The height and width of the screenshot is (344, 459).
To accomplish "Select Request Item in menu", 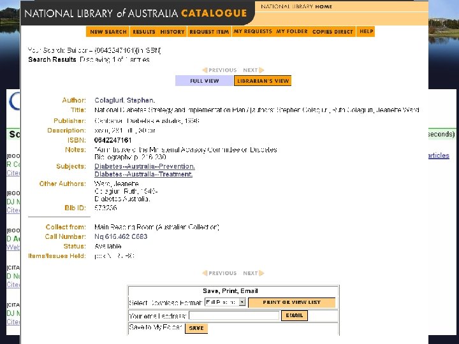I will (x=209, y=32).
